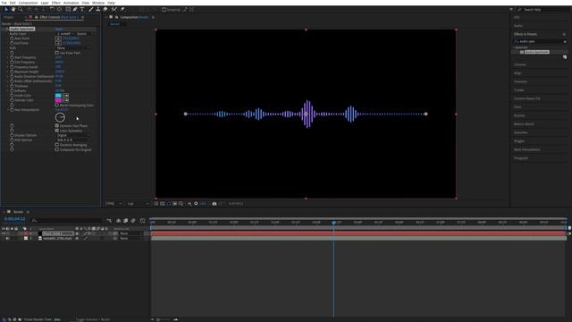Click the Inside Color eyedropper
This screenshot has width=572, height=322.
click(65, 96)
